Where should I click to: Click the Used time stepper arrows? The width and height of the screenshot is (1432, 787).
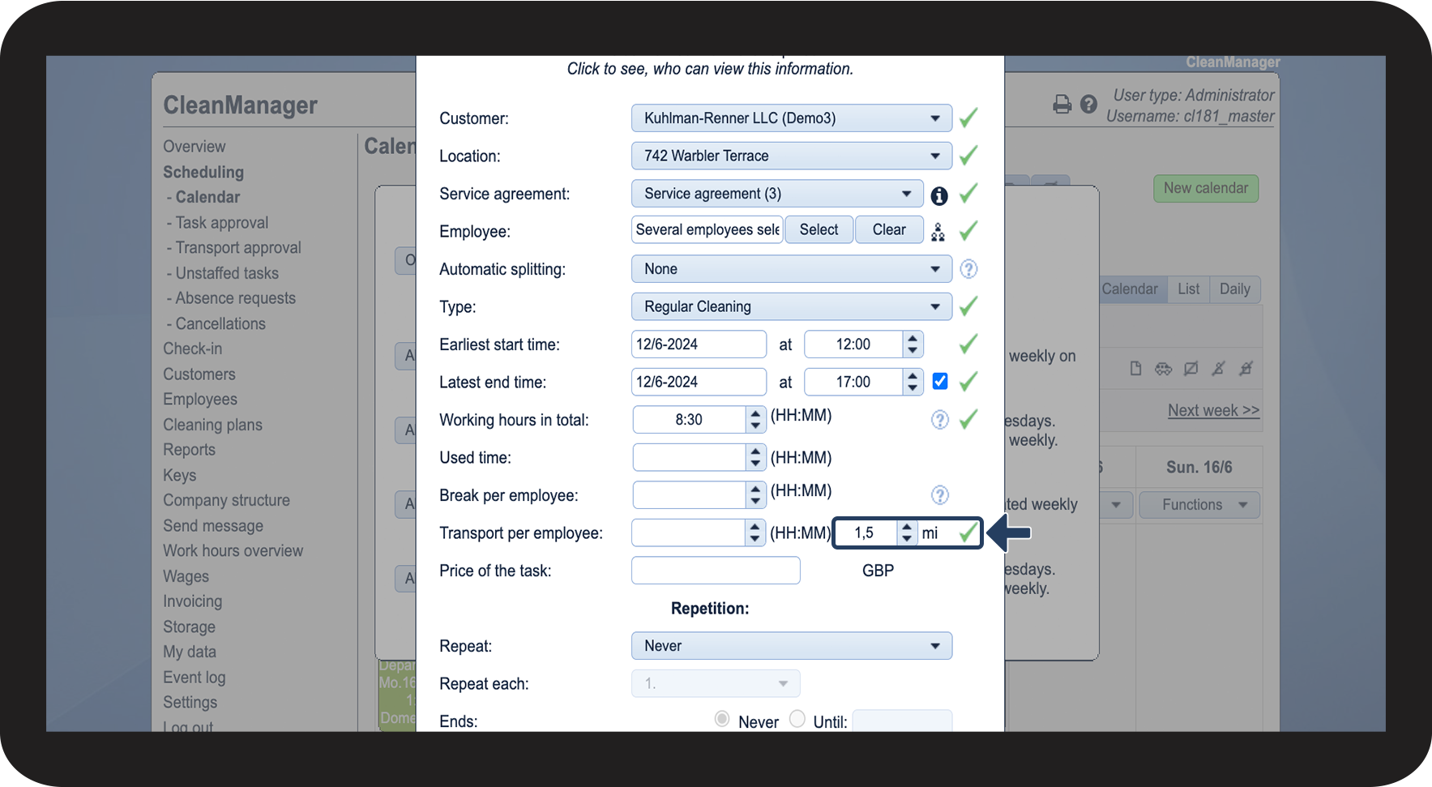pos(755,457)
